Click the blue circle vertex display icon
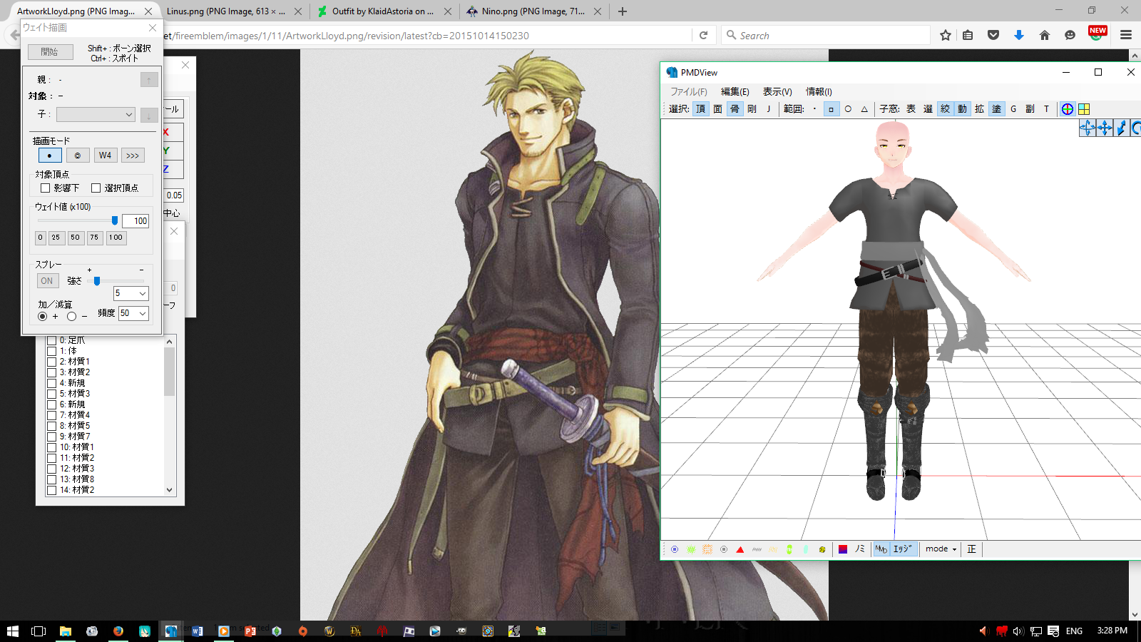The image size is (1141, 642). tap(675, 549)
